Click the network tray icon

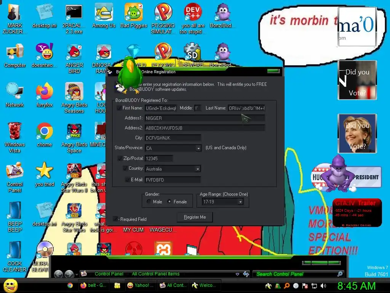[314, 286]
